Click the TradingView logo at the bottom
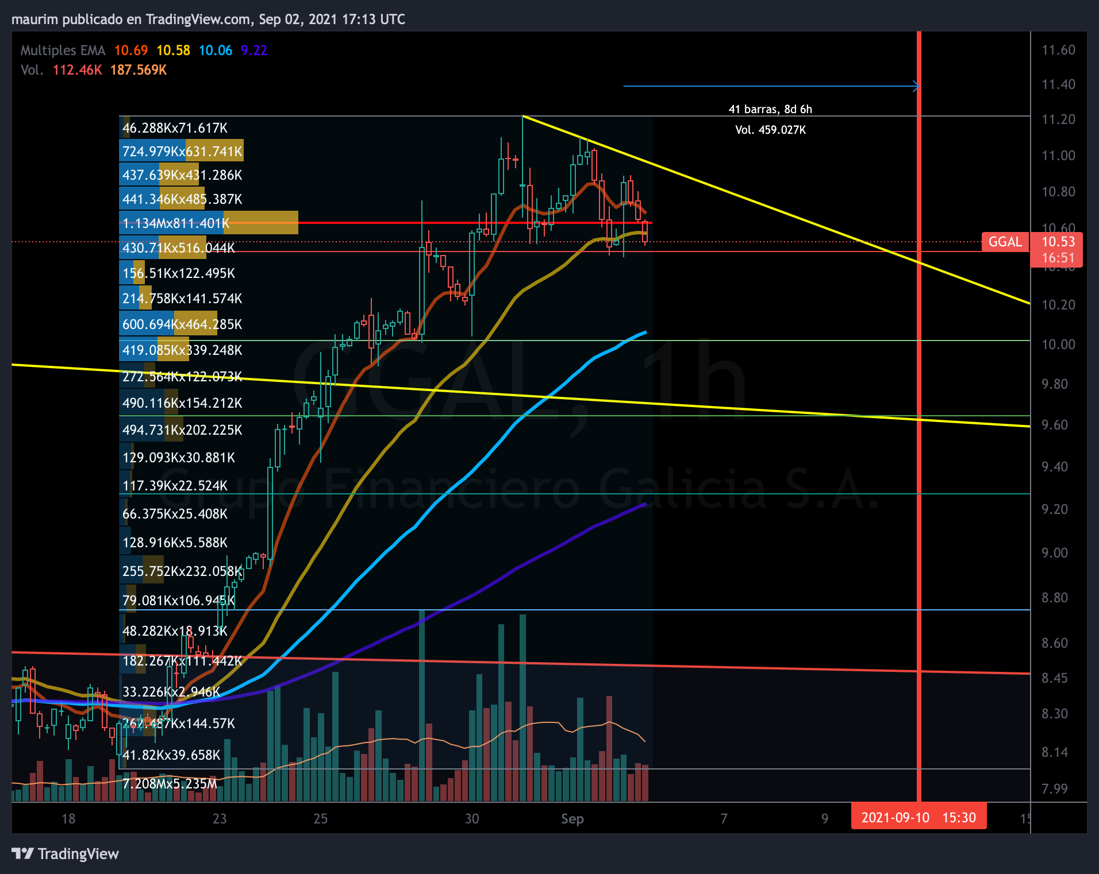The image size is (1099, 874). [x=65, y=854]
